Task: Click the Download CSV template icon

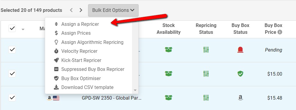Action: (x=56, y=87)
